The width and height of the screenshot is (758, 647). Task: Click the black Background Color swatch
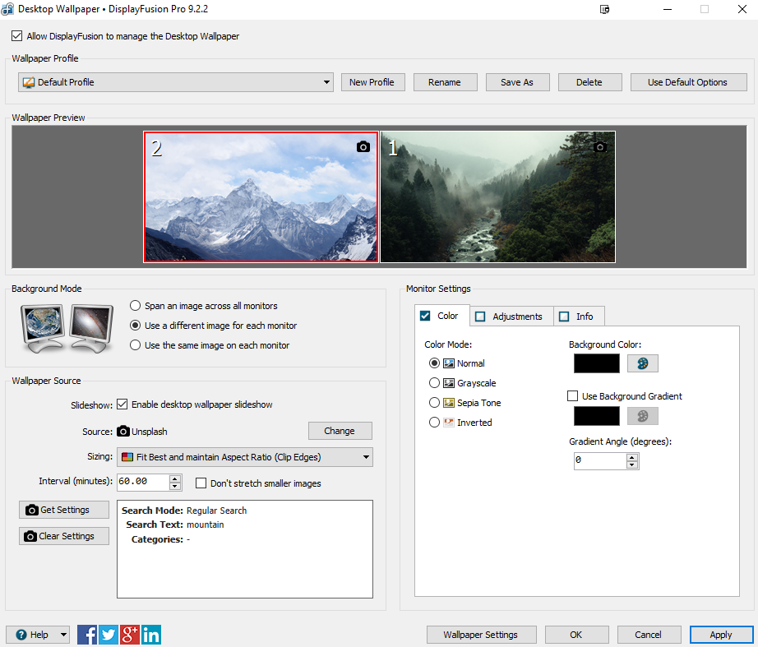pos(596,363)
